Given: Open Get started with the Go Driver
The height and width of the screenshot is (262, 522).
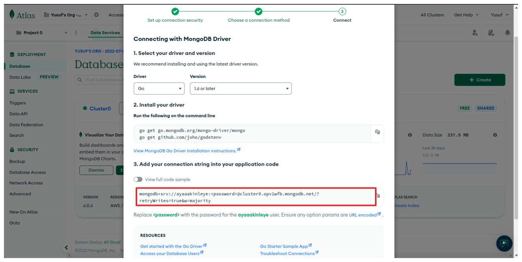Looking at the screenshot, I should (x=172, y=246).
